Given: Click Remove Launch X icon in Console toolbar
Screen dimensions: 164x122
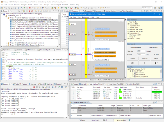Looking at the screenshot, I should [x=37, y=87].
